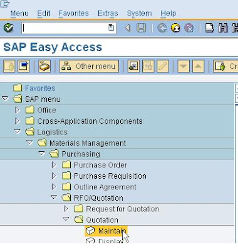
Task: Click the Move Favorites Up arrow icon
Action: coord(198,66)
